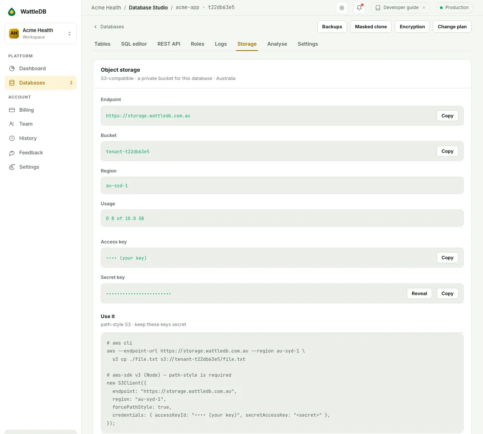Click the WattleDB logo icon
This screenshot has height=434, width=483.
coord(12,12)
